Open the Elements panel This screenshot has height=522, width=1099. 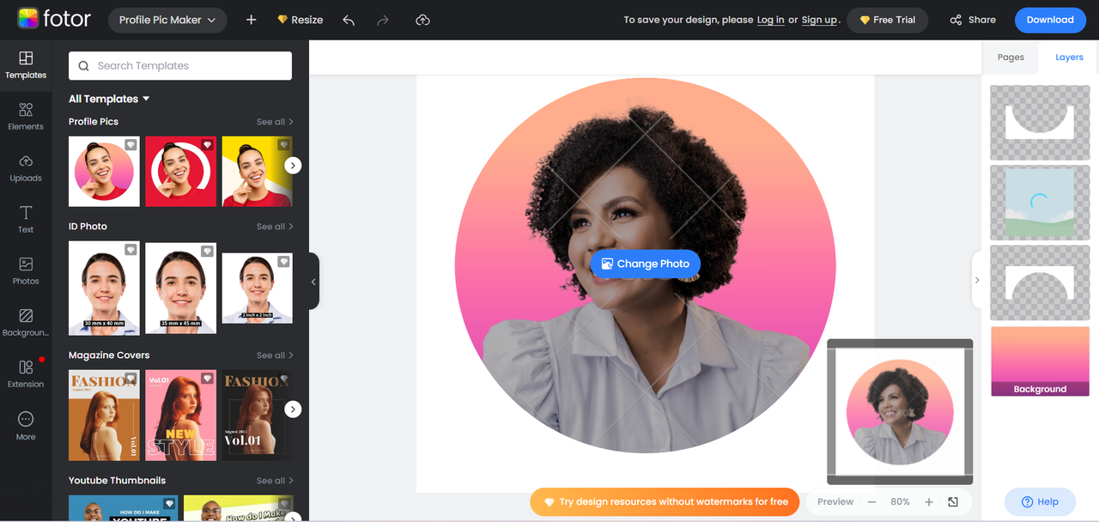coord(26,114)
